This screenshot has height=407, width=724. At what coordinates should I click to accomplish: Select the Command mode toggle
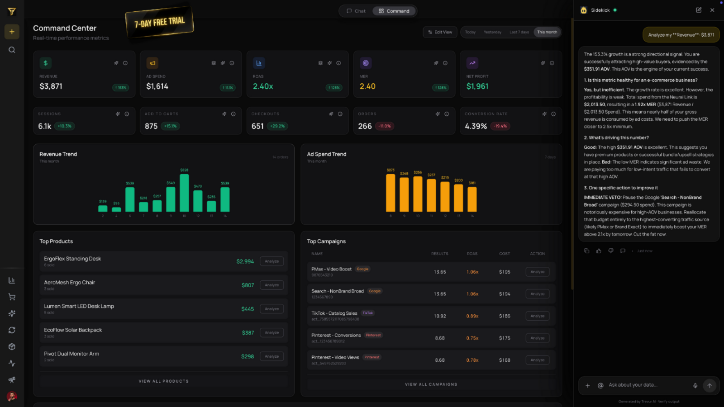[x=394, y=11]
